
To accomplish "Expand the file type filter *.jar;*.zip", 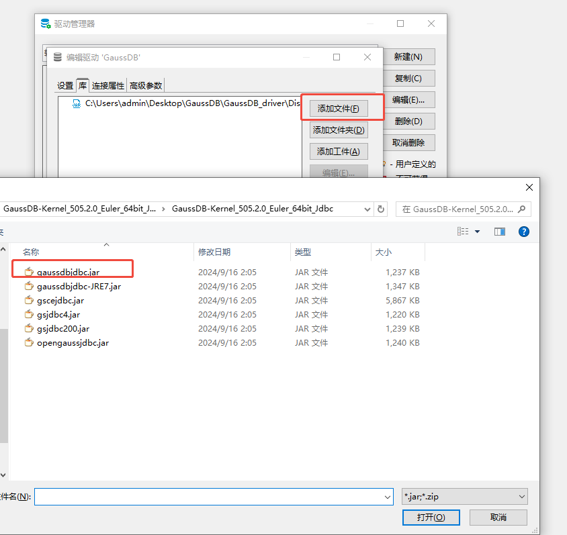I will click(464, 497).
